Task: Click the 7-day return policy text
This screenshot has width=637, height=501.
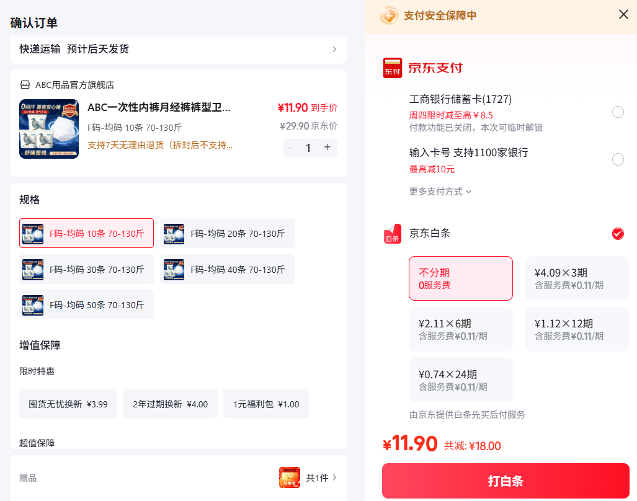Action: pyautogui.click(x=160, y=145)
